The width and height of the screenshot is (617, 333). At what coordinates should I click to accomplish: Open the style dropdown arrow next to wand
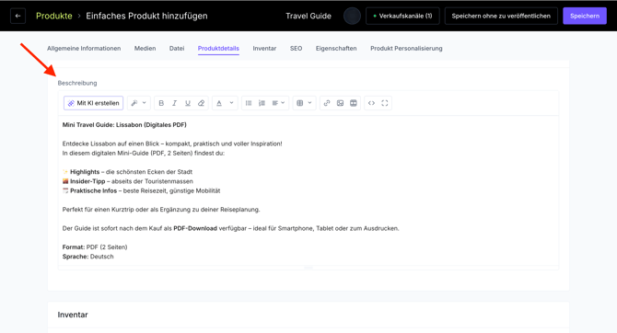pos(144,103)
